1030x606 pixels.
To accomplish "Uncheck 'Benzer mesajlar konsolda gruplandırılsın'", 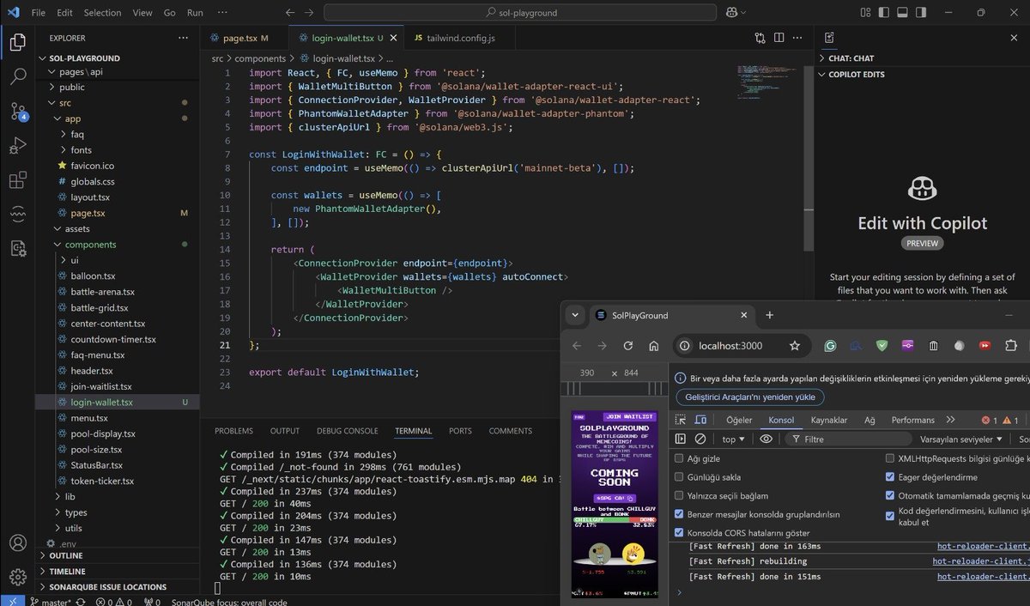I will (x=680, y=514).
